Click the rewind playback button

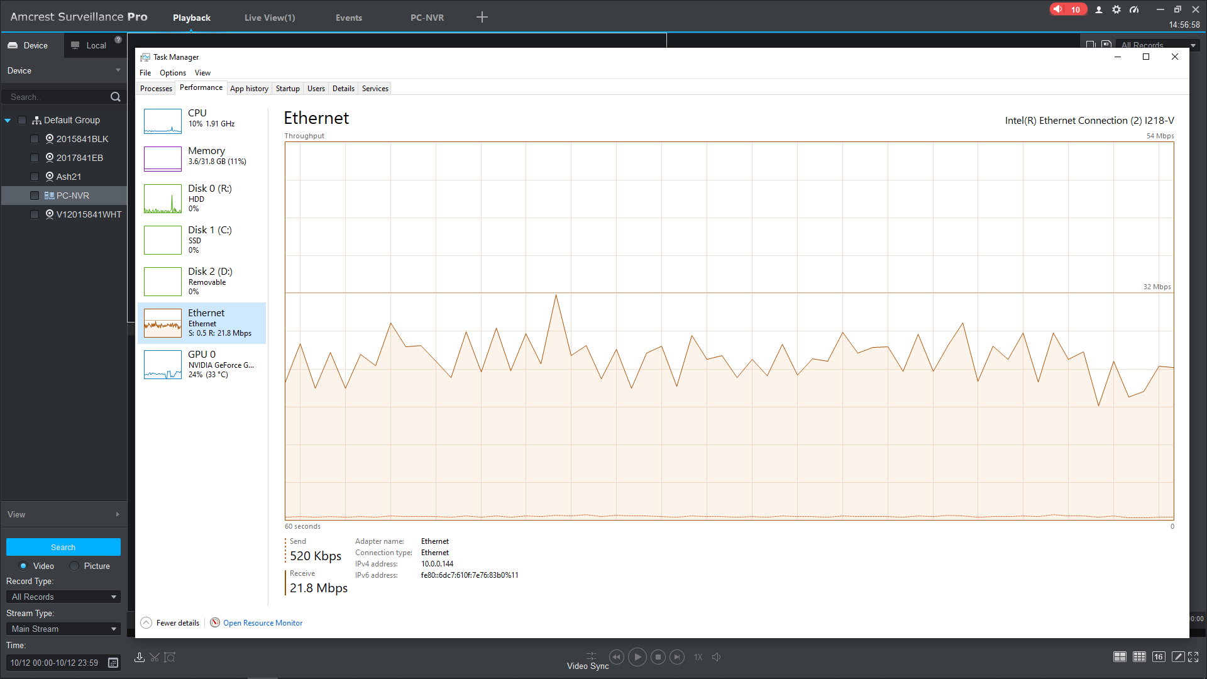click(616, 657)
